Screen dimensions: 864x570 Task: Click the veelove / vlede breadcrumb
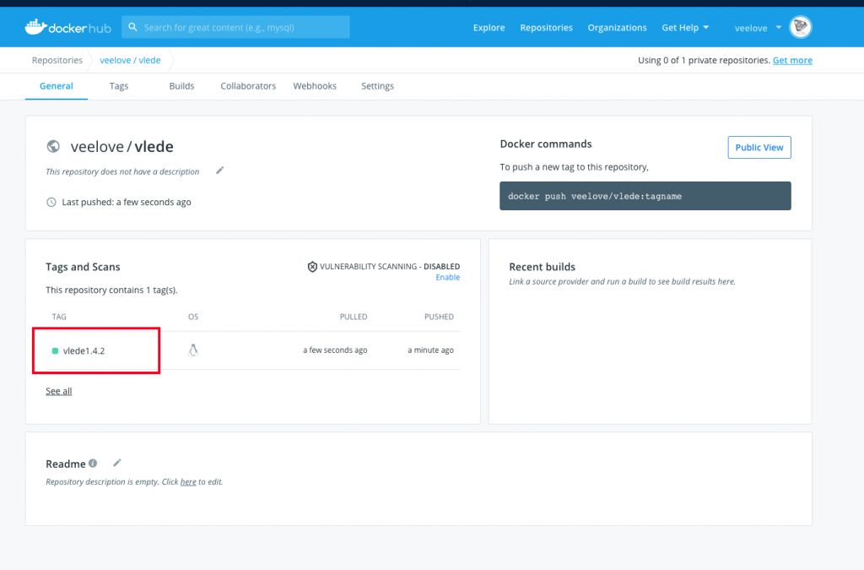(130, 60)
